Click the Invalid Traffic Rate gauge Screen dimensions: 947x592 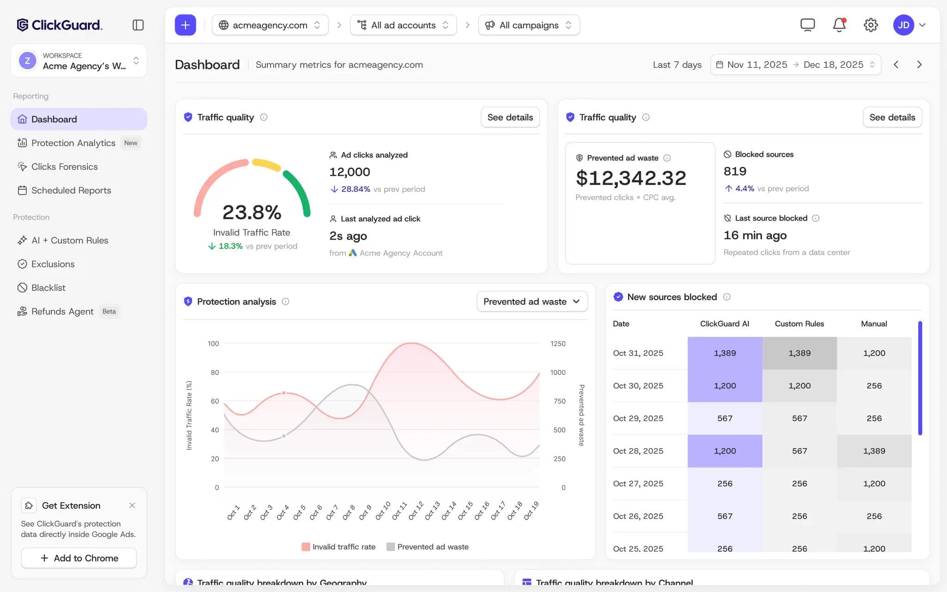[252, 188]
